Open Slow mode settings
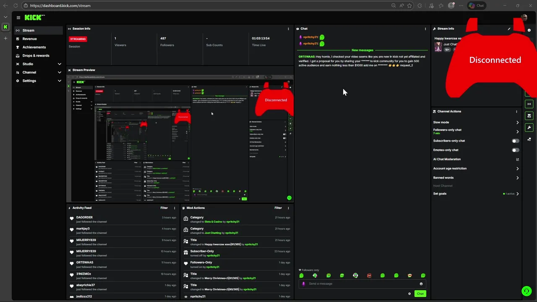 476,122
